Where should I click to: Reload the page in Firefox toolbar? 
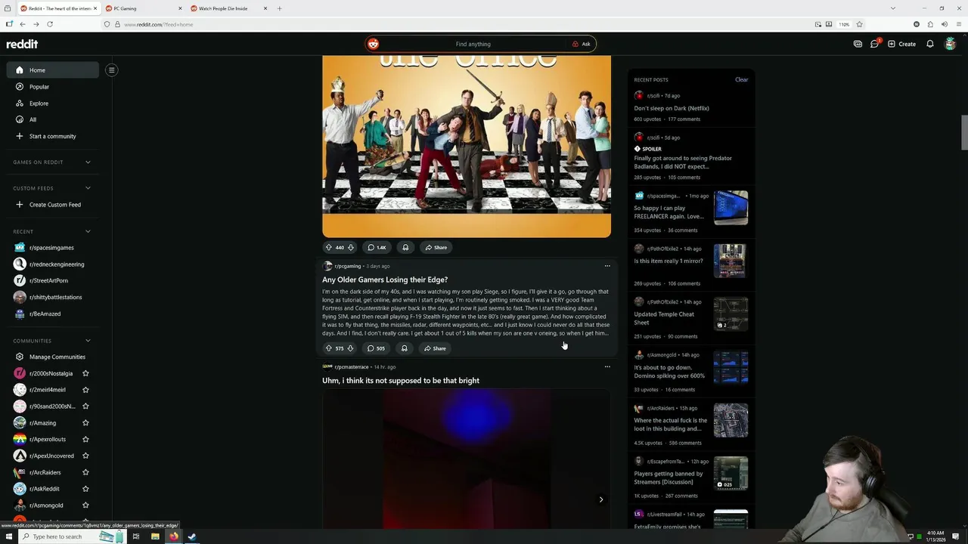[x=50, y=24]
